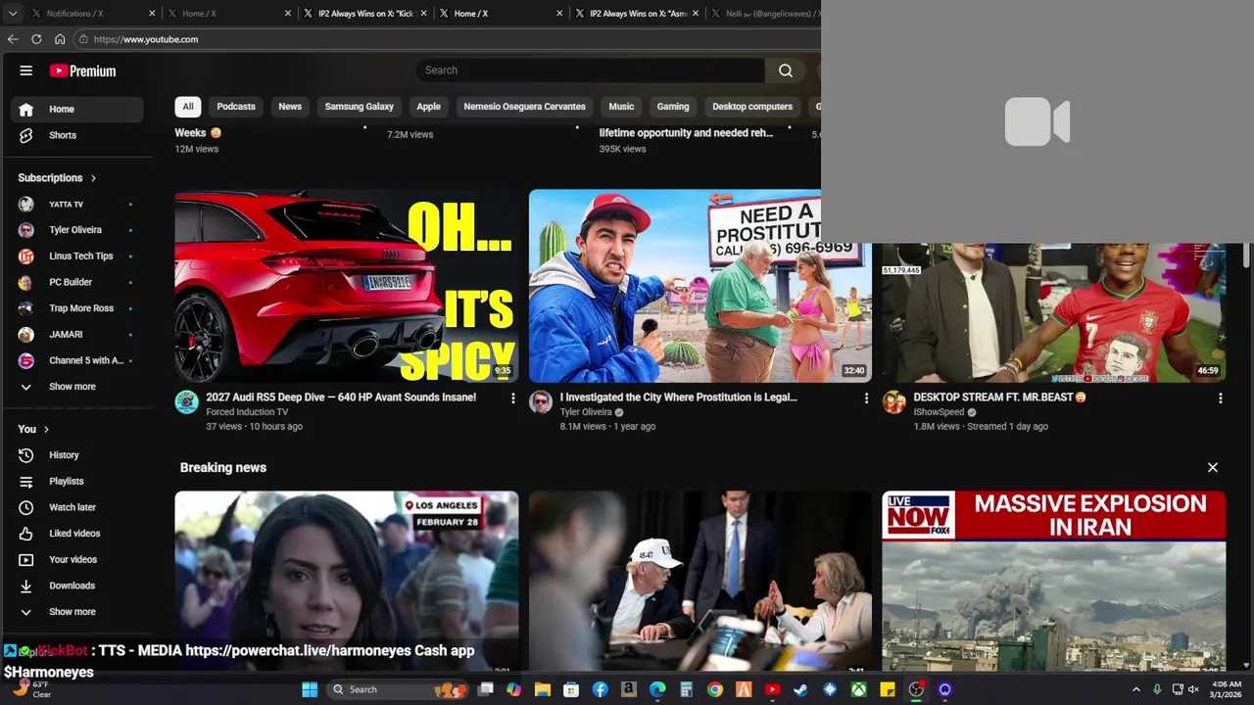This screenshot has width=1254, height=705.
Task: Open options menu for Prostitution city video
Action: (x=866, y=399)
